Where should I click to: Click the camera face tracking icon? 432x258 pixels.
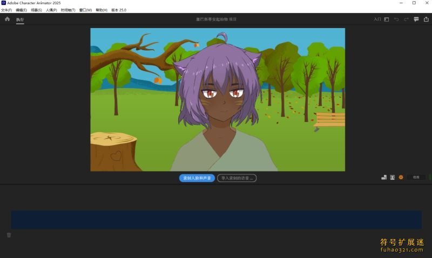click(x=393, y=178)
